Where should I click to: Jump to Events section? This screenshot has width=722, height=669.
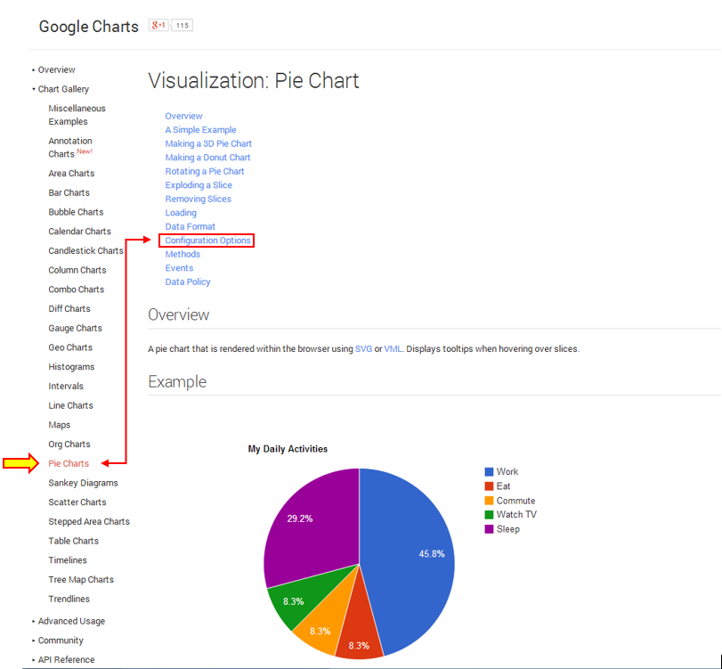[180, 268]
